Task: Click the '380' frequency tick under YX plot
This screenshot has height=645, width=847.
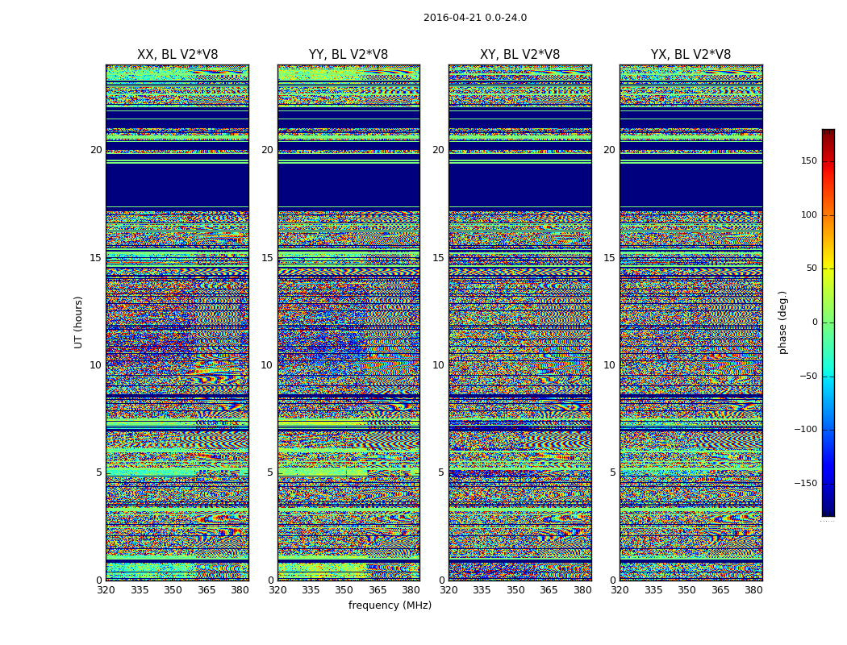Action: point(754,590)
